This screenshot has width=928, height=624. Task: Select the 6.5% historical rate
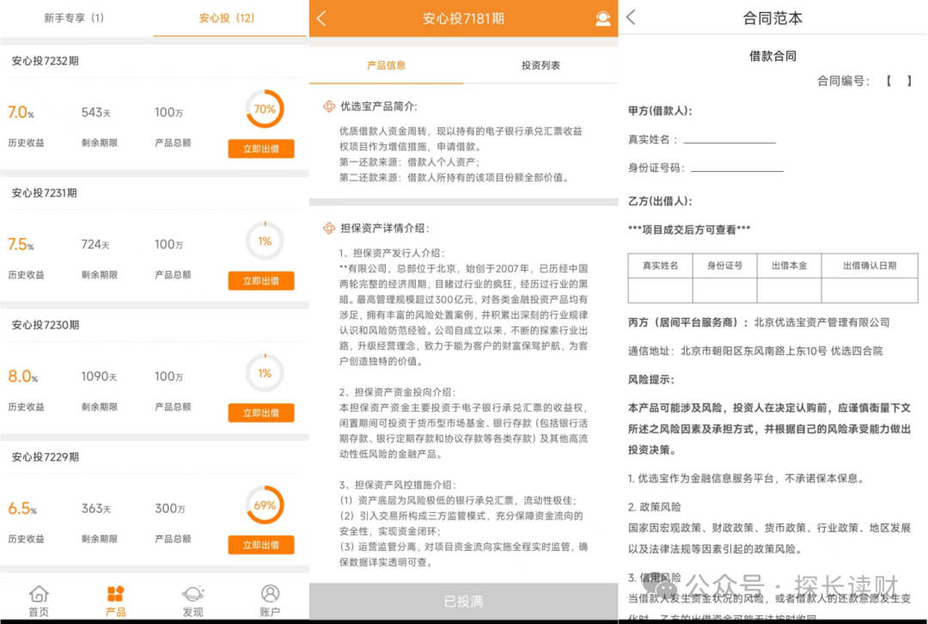(x=21, y=508)
